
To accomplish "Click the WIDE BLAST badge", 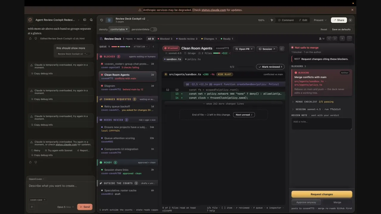I will (x=225, y=74).
